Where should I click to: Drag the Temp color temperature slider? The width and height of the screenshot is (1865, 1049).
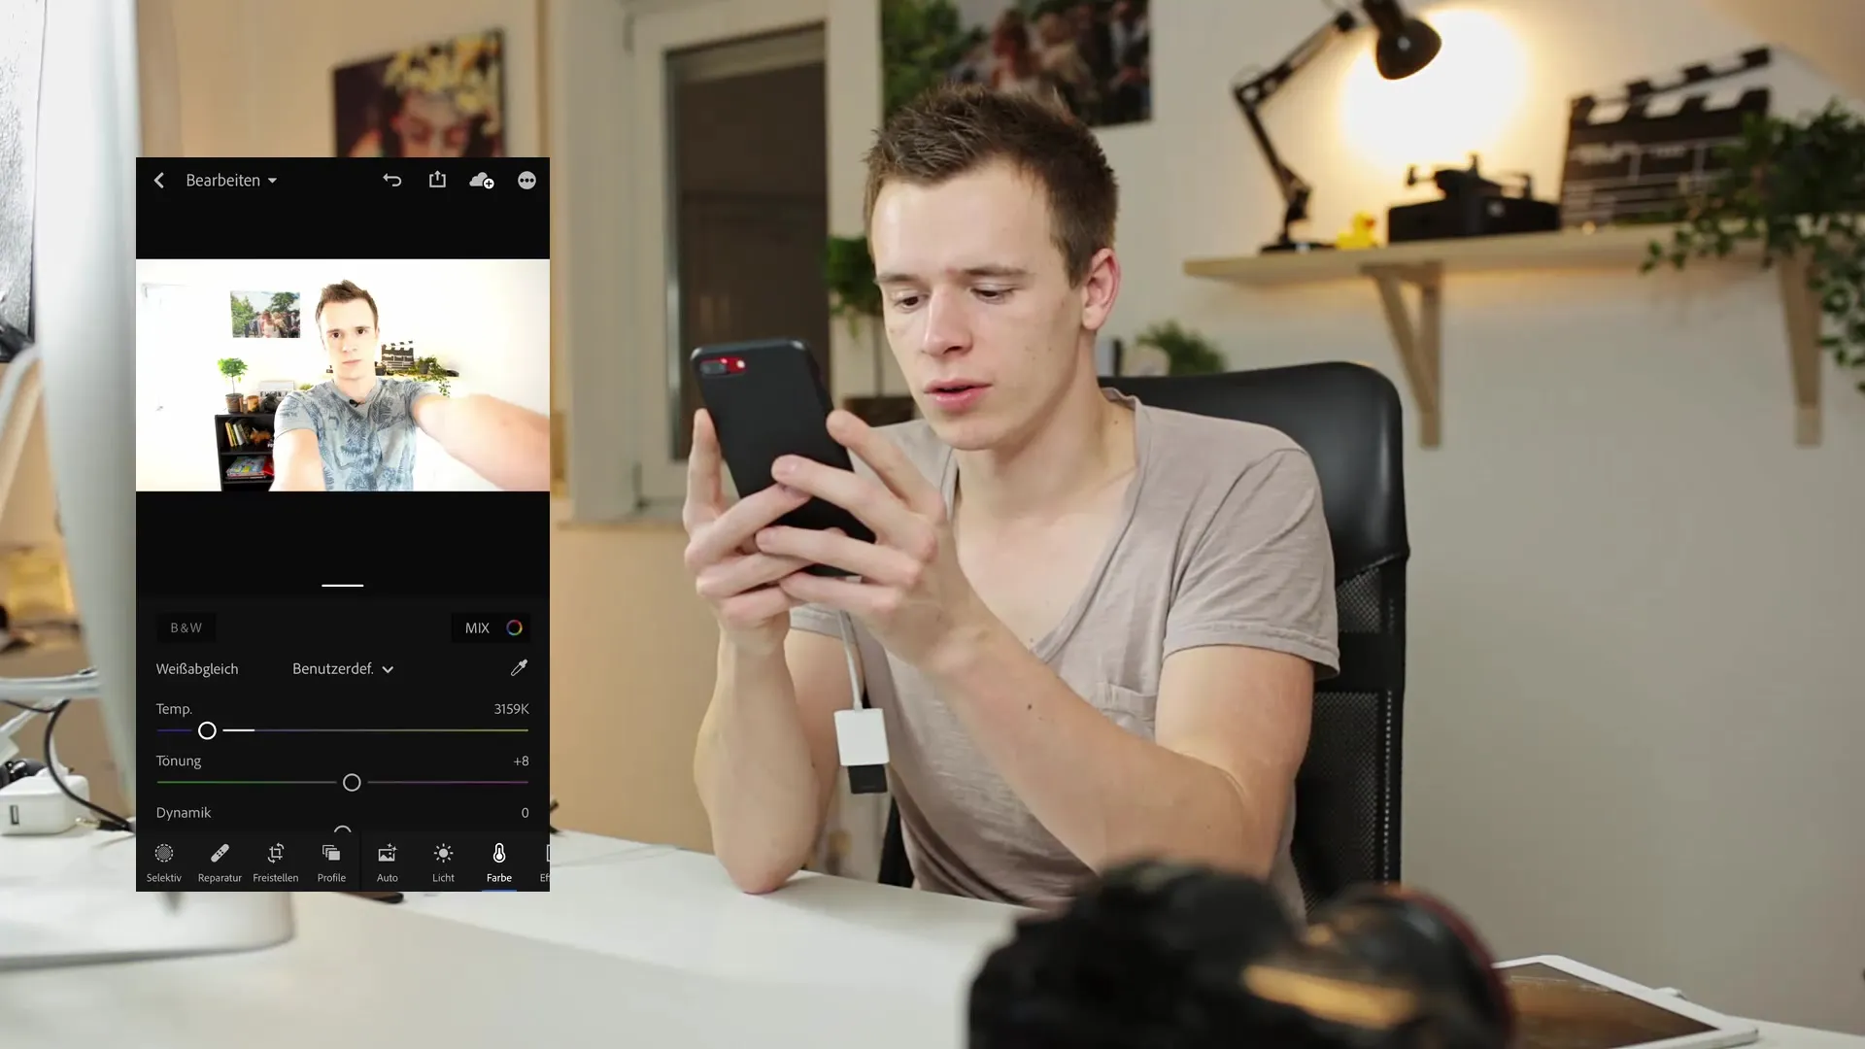pos(208,730)
